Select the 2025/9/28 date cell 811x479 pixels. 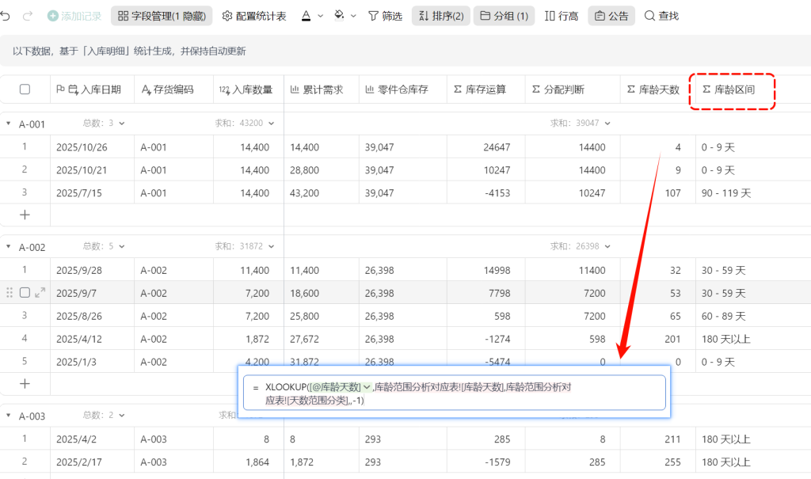click(92, 271)
